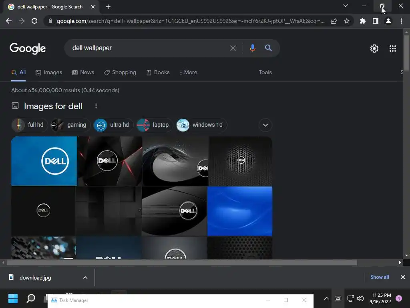The height and width of the screenshot is (308, 410).
Task: Open the grey curved wave Dell wallpaper
Action: pos(175,161)
